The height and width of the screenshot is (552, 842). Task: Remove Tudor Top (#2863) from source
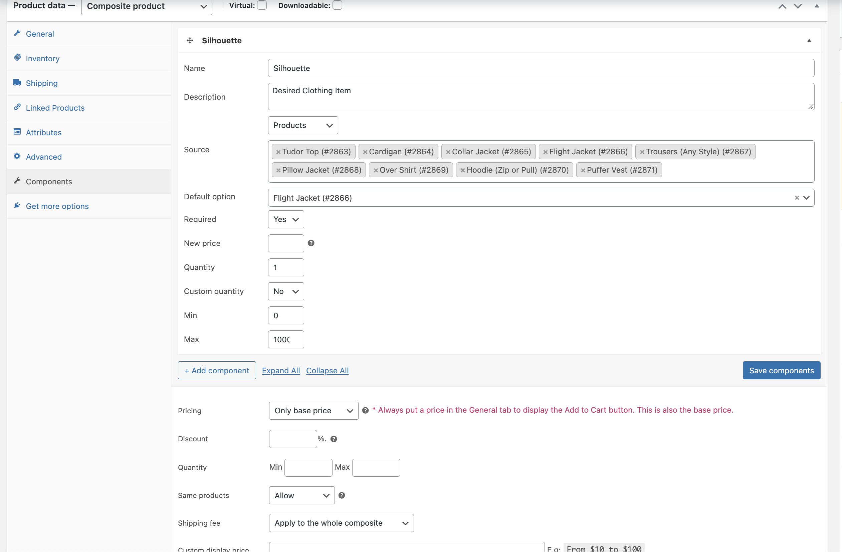coord(278,152)
